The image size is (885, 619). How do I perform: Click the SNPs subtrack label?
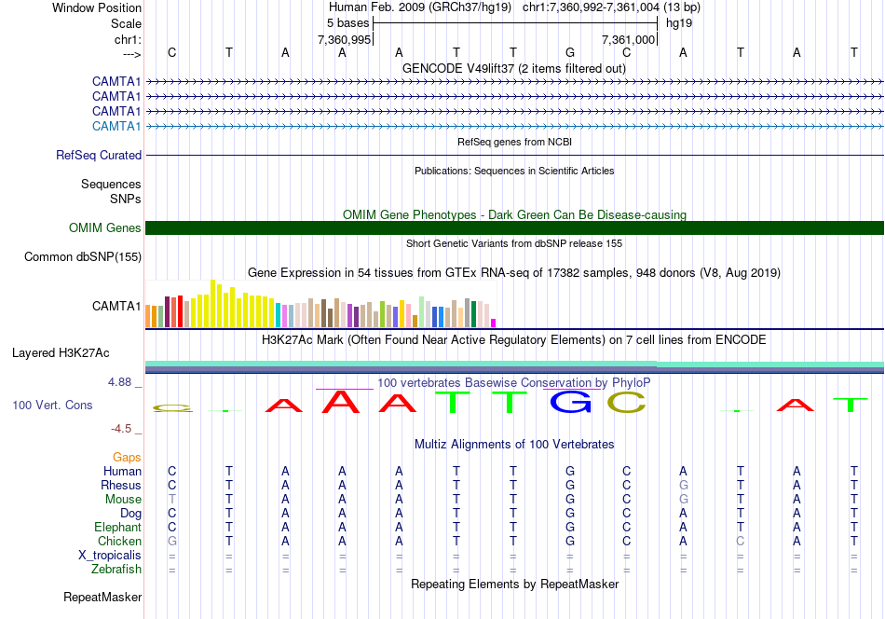coord(126,199)
